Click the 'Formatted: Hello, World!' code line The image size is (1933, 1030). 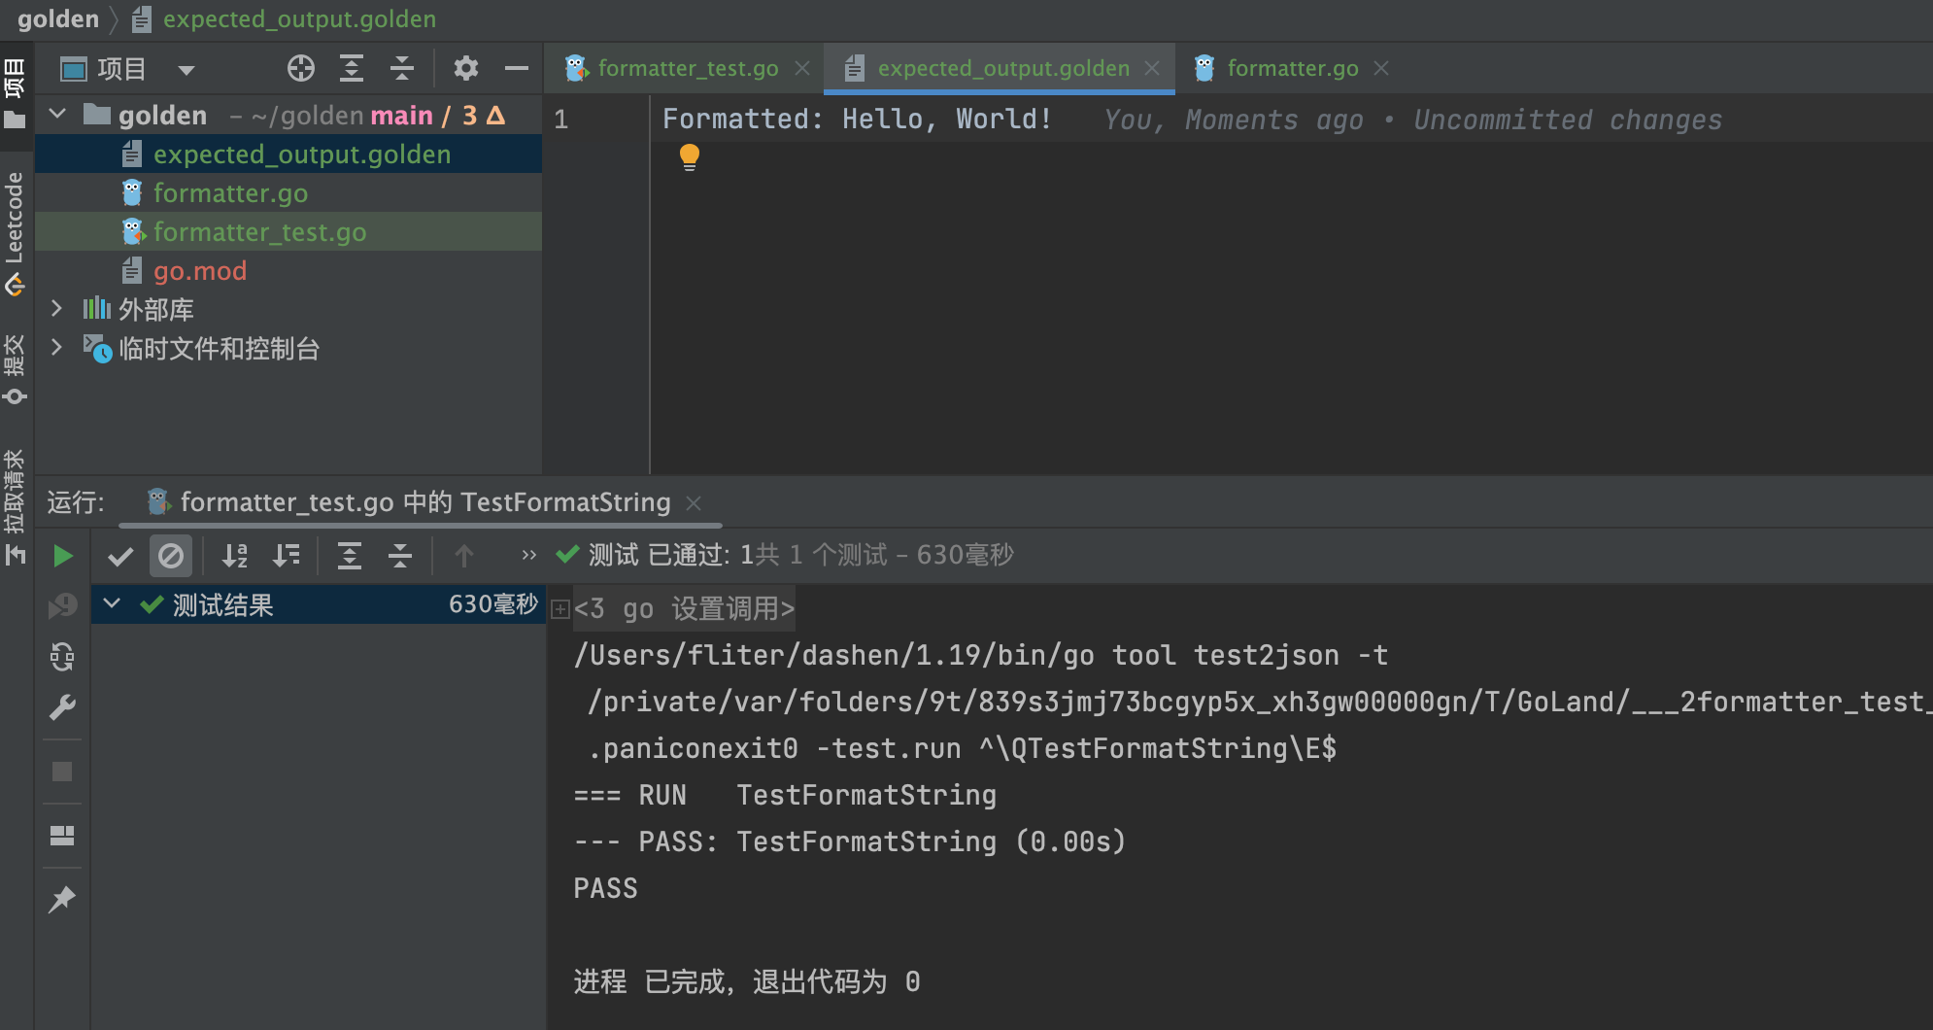pos(857,119)
